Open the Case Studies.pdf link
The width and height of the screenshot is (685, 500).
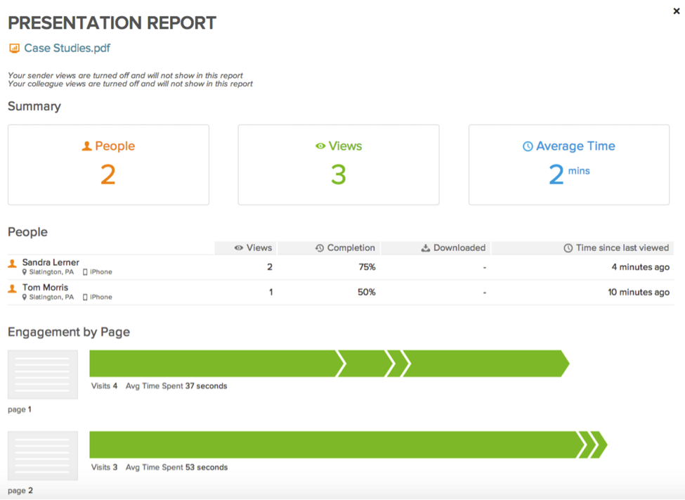tap(67, 48)
